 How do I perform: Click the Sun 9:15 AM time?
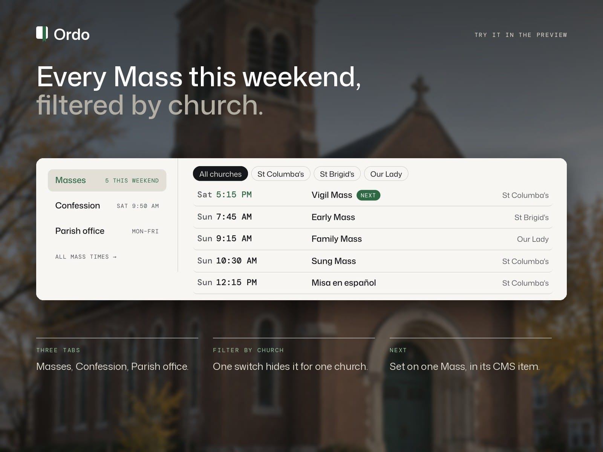pos(225,239)
